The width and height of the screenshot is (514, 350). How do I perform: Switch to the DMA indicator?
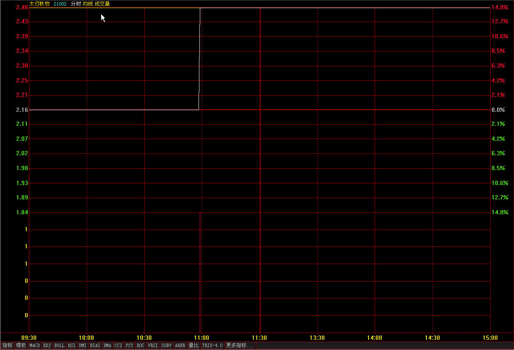click(107, 345)
